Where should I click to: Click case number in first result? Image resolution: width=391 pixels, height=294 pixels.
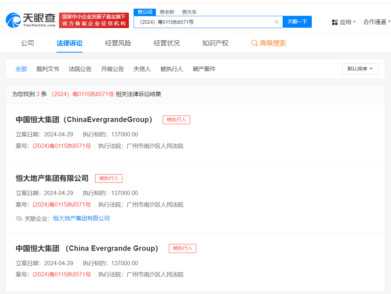coord(62,146)
